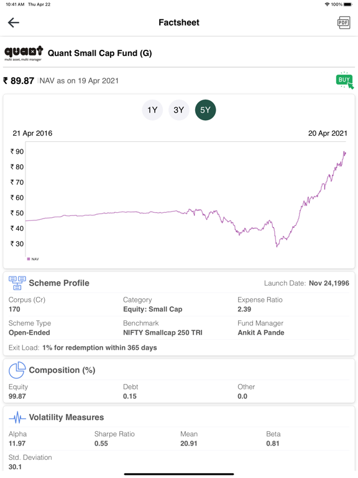Select the 3Y chart period
This screenshot has height=478, width=358.
(x=179, y=110)
